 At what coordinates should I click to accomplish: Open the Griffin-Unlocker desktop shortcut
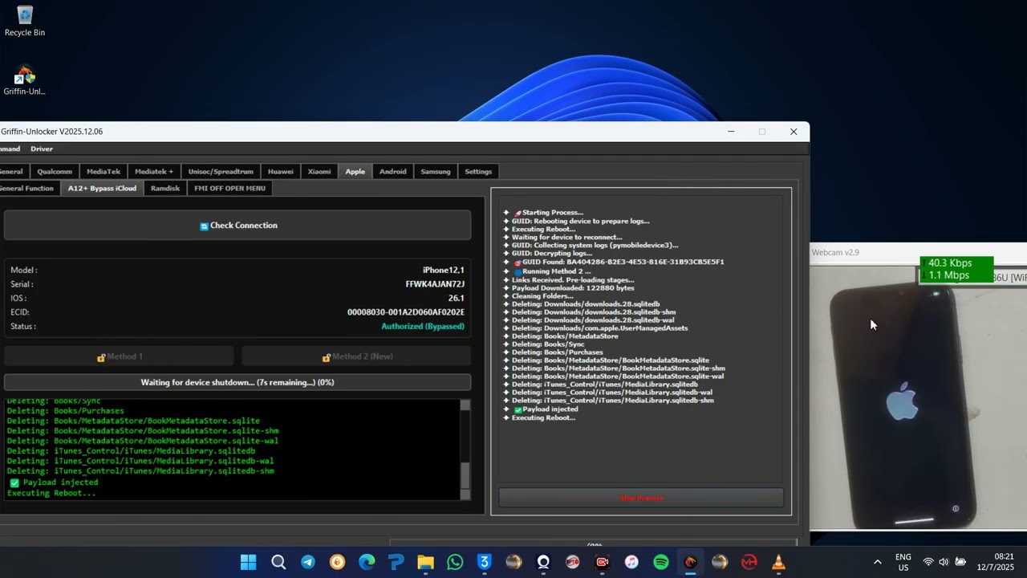24,80
